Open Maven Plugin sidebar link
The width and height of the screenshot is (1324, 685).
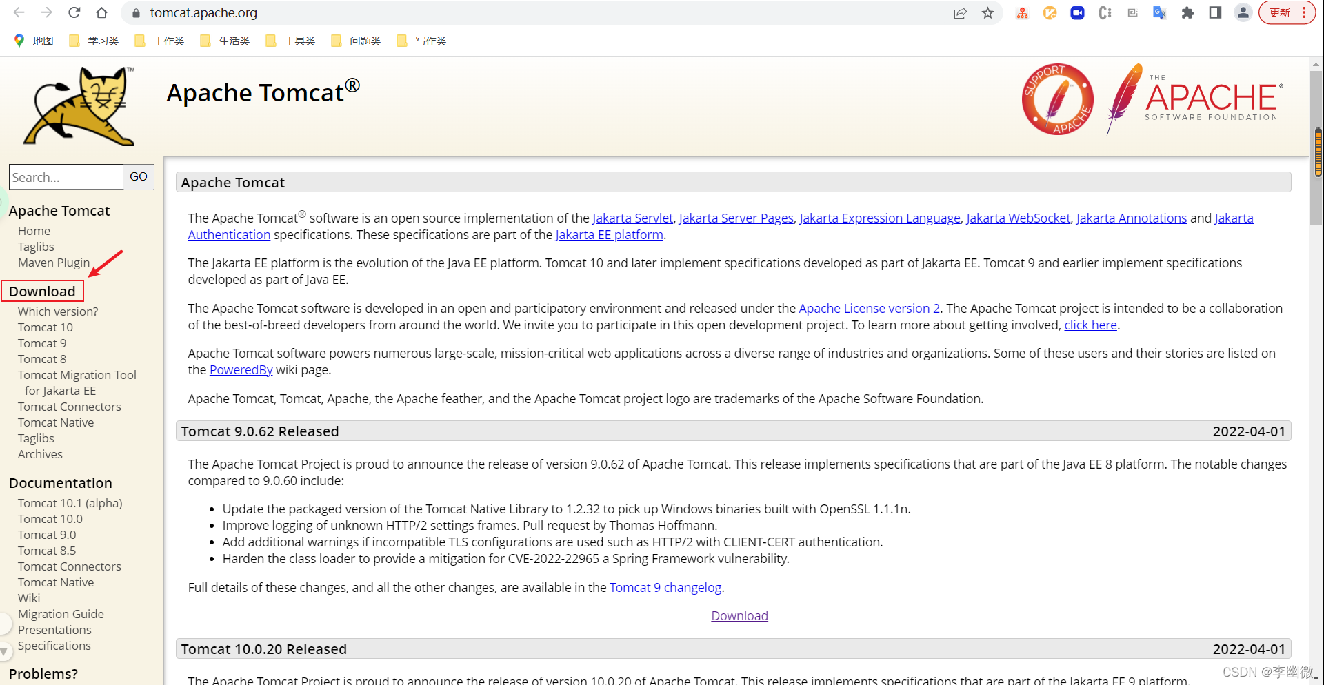pos(54,263)
